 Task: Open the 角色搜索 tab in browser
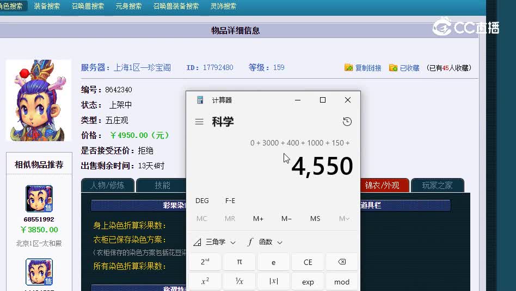(x=11, y=6)
